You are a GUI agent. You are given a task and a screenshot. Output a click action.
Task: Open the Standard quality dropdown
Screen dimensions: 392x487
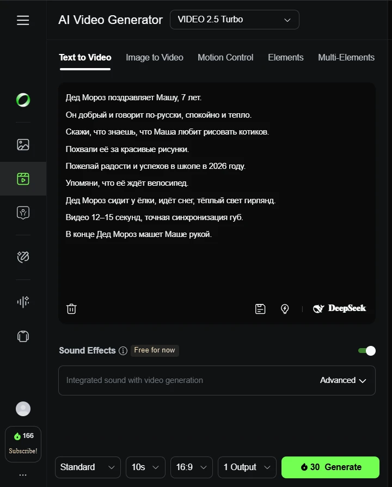tap(88, 467)
